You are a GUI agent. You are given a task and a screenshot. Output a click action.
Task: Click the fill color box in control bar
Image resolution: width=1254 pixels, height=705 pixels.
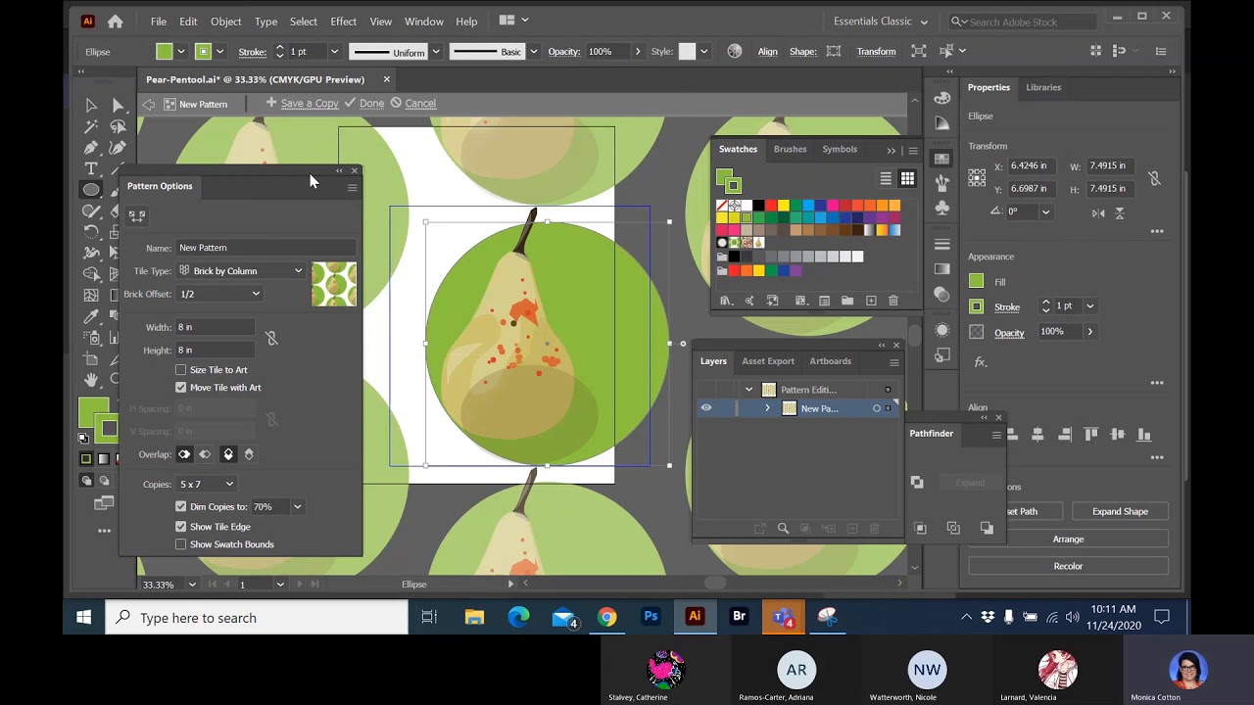tap(164, 51)
